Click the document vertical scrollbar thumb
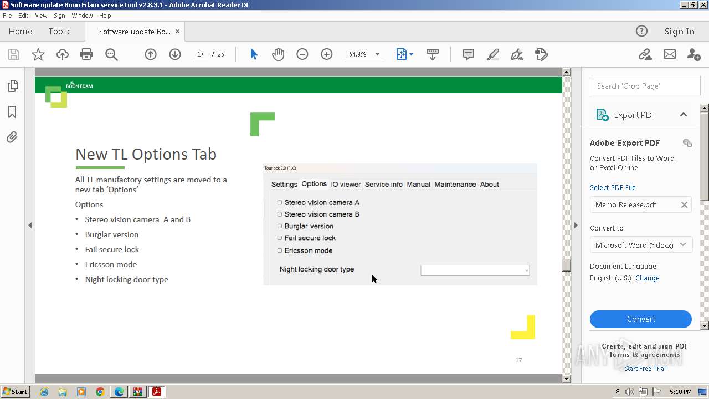Screen dimensions: 709x399 coord(566,265)
